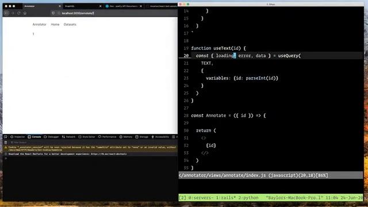
Task: Open the Performance devtools panel
Action: click(x=108, y=137)
